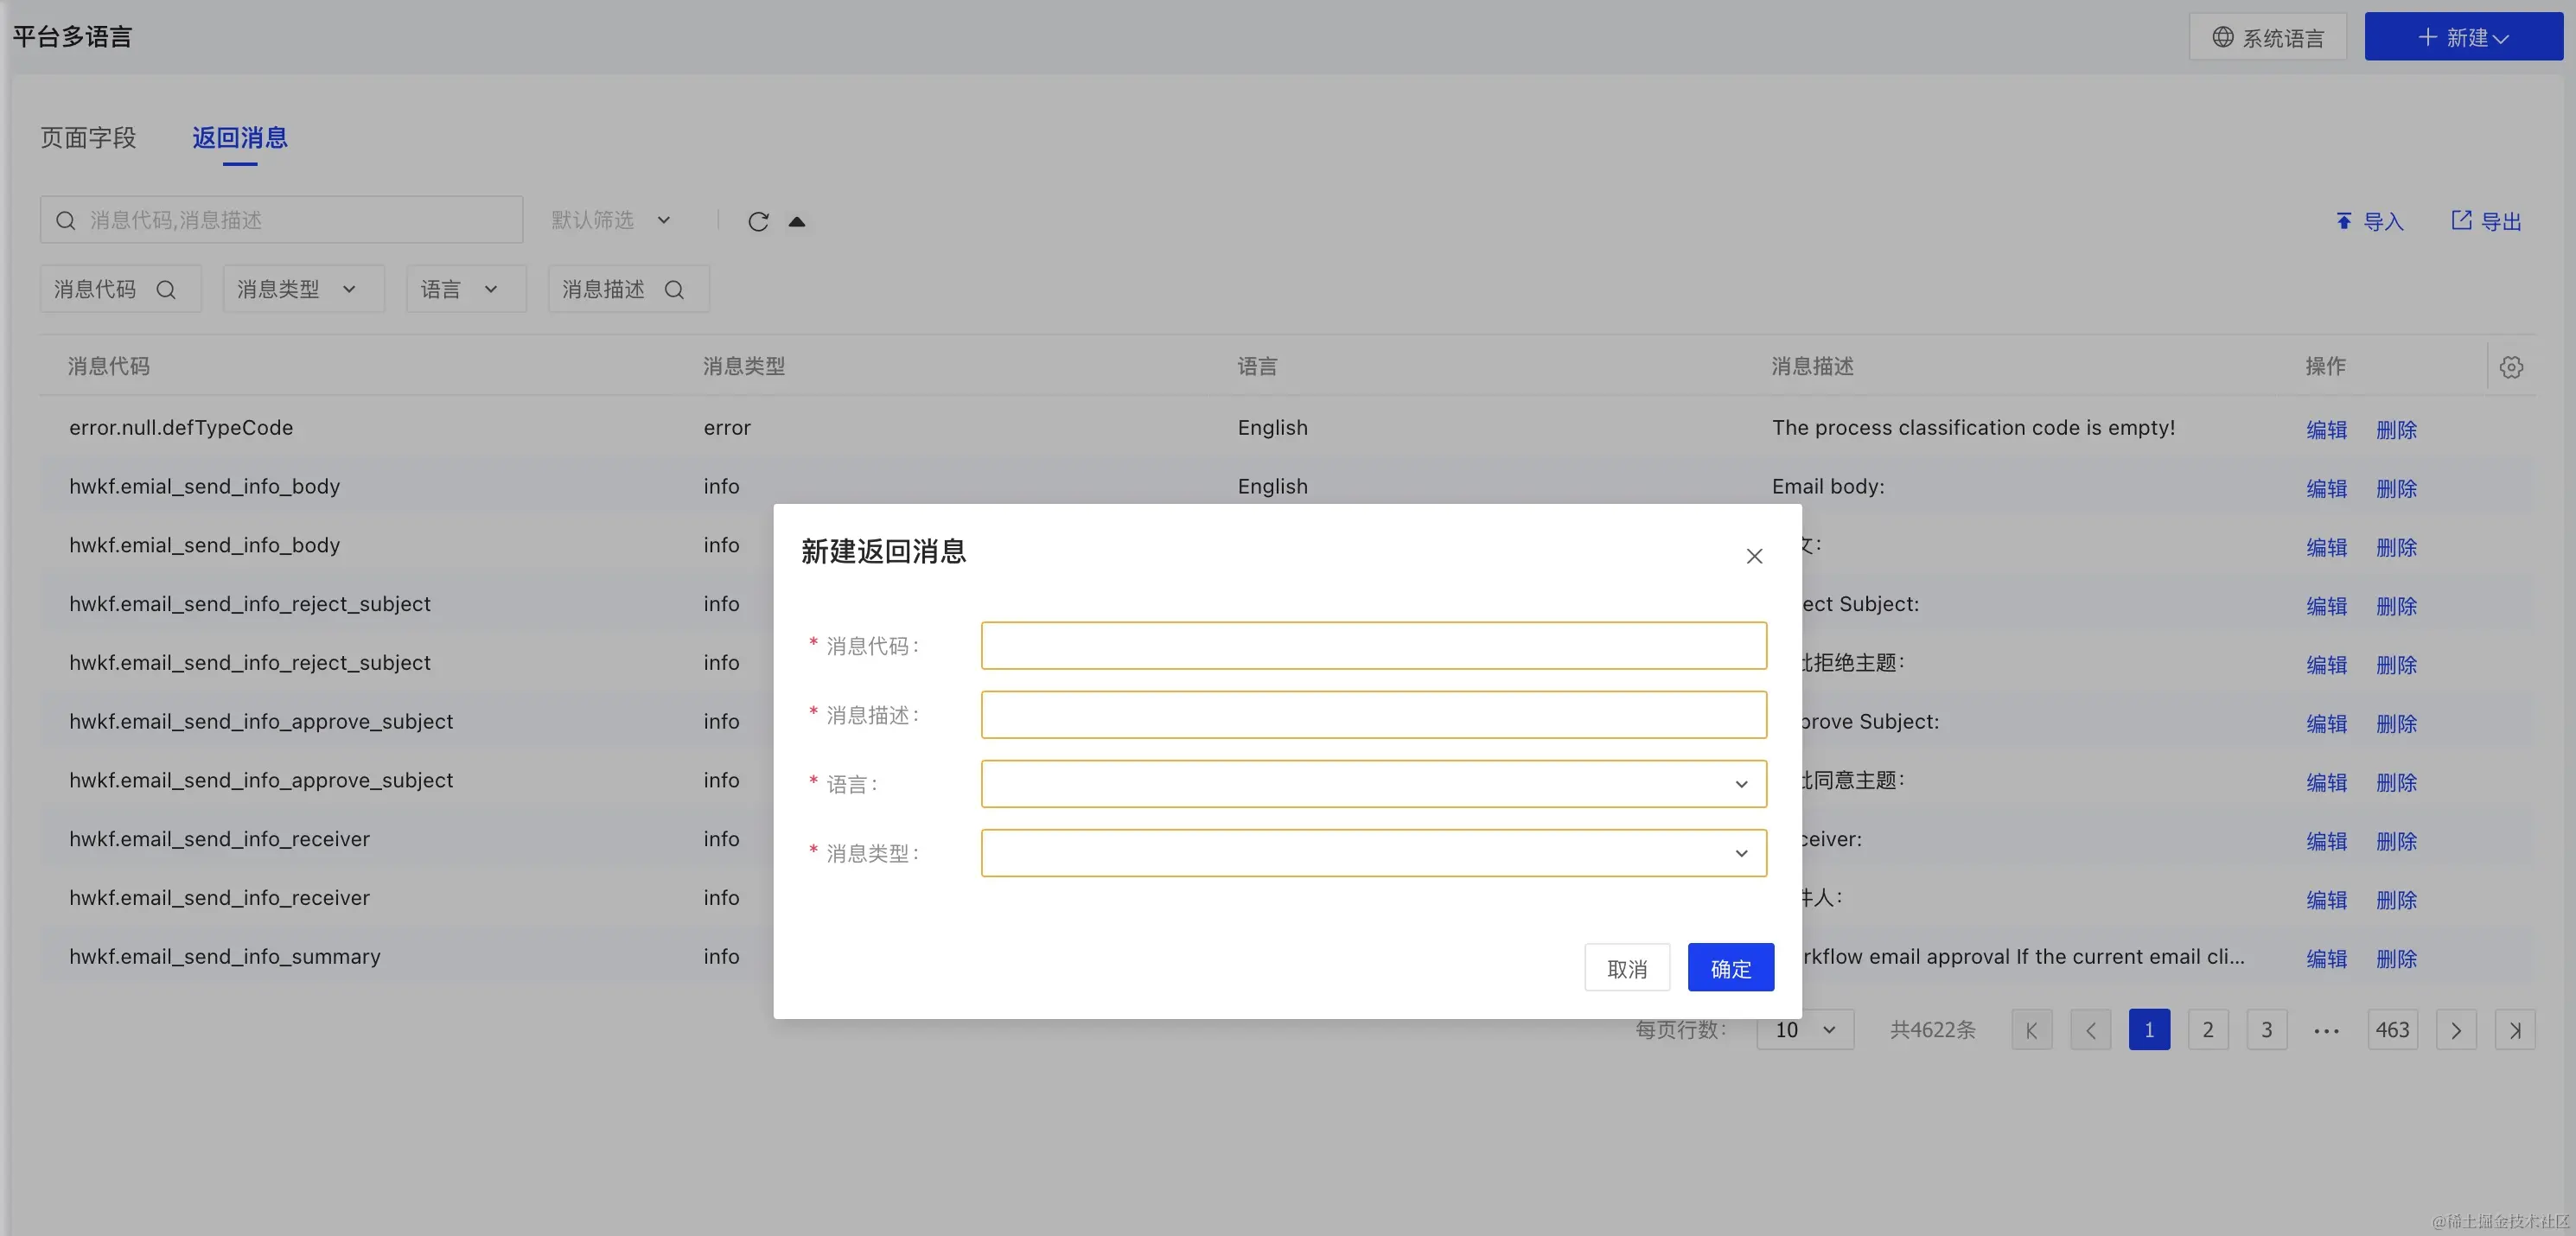Open rows-per-page dropdown showing 10
This screenshot has width=2576, height=1236.
(1804, 1030)
